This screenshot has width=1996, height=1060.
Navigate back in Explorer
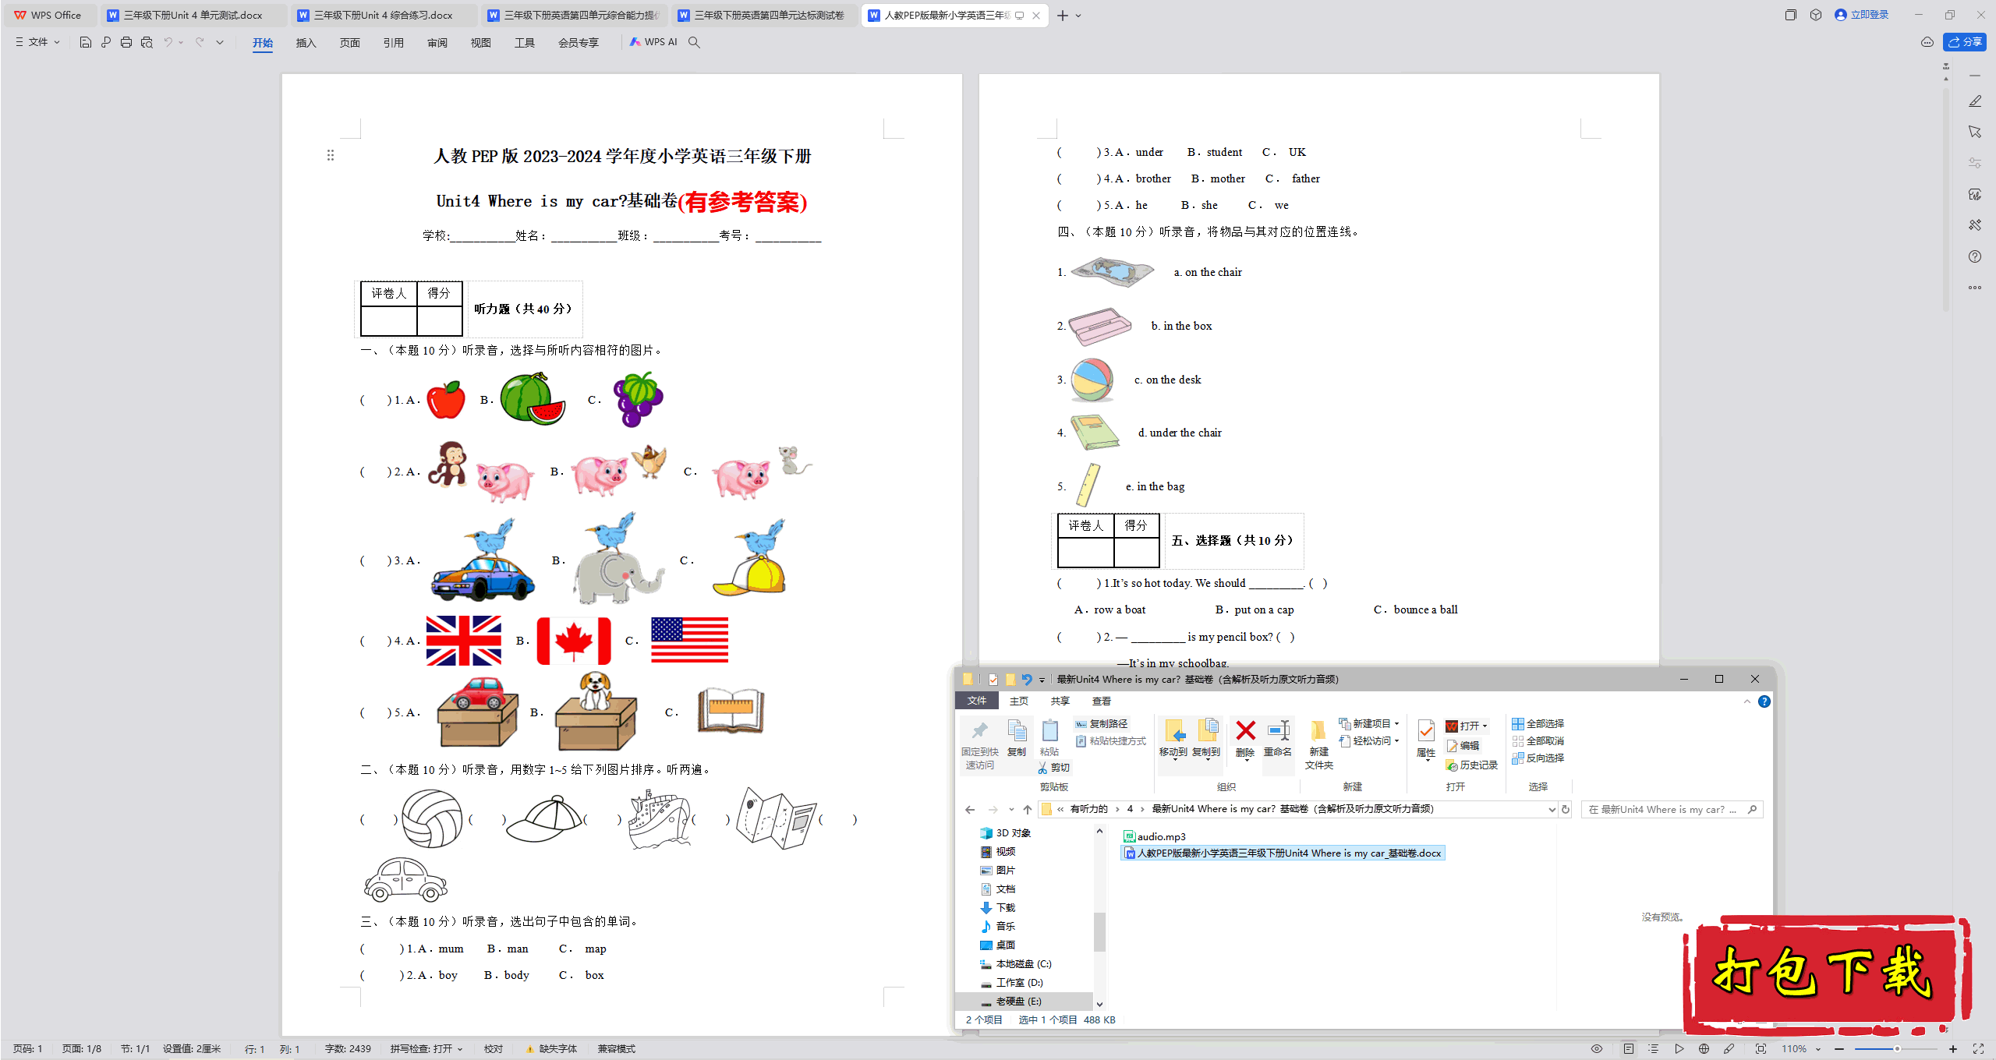click(x=970, y=809)
